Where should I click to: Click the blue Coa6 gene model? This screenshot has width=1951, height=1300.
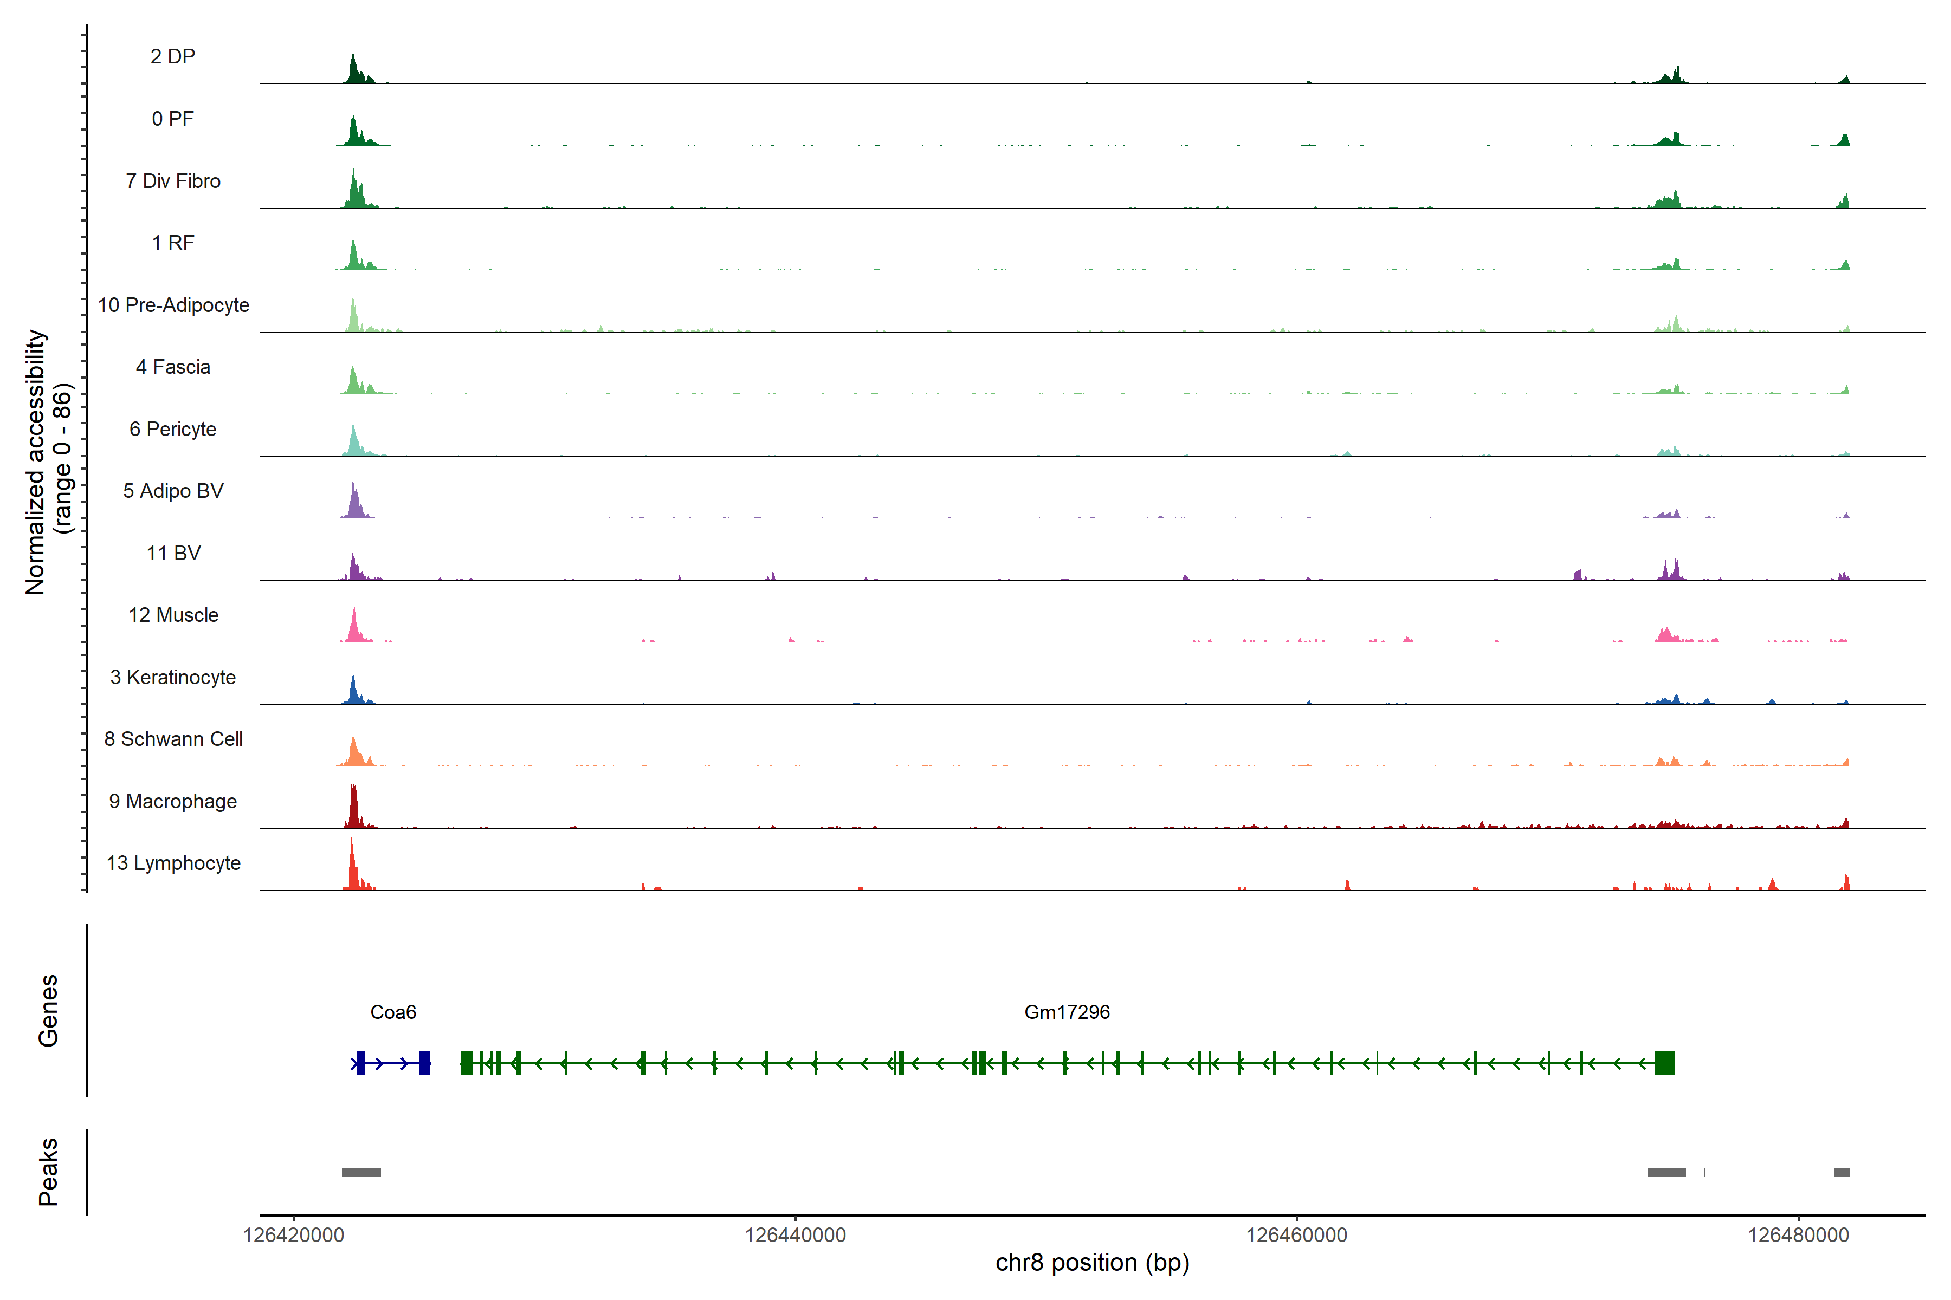(x=391, y=1063)
